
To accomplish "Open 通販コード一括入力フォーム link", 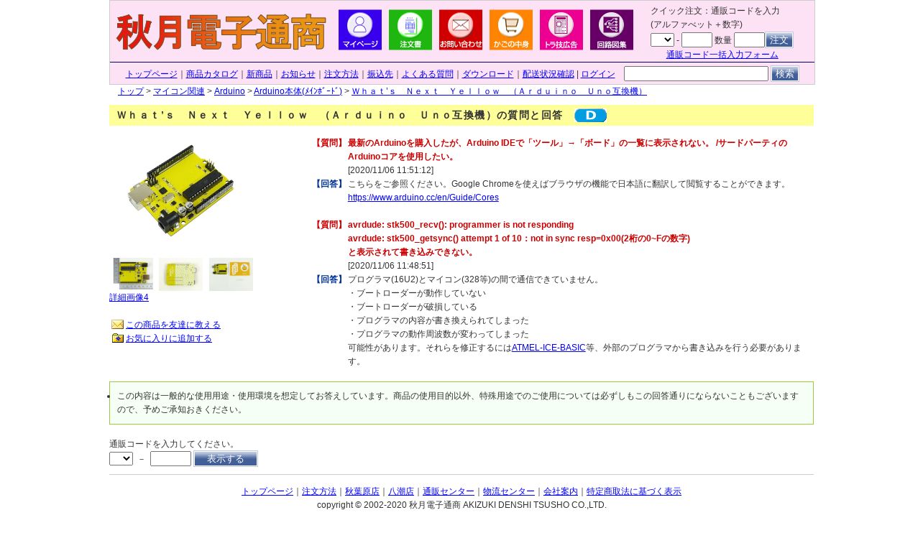I will coord(722,55).
